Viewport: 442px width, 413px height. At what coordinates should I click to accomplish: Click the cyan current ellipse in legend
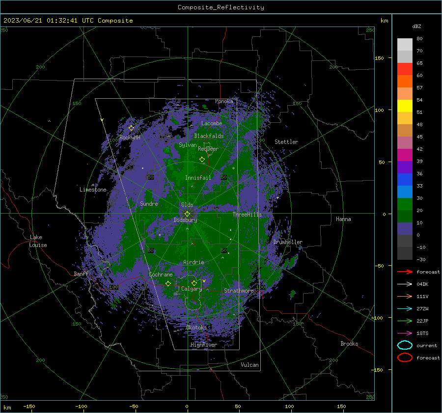[405, 345]
